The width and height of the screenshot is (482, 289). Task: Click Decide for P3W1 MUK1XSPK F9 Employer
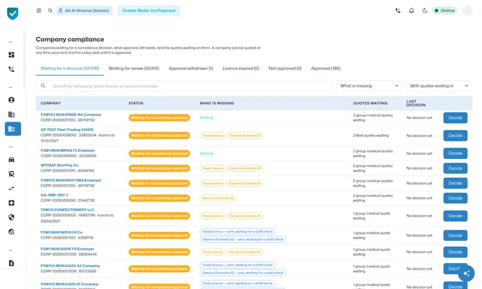tap(455, 252)
